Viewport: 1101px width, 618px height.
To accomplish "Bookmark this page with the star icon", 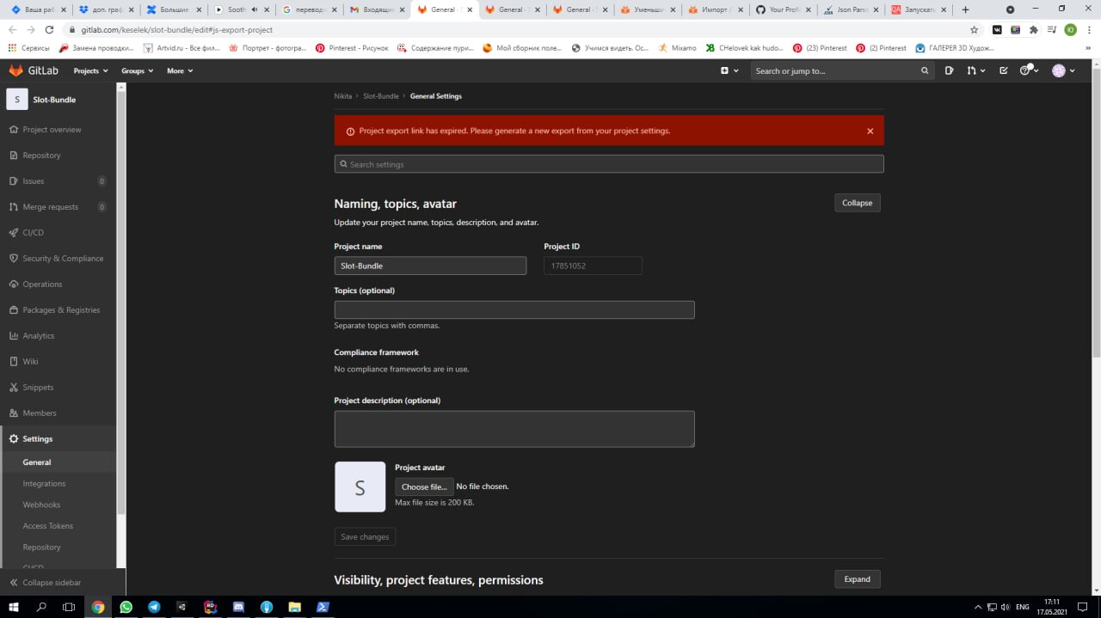I will [975, 29].
